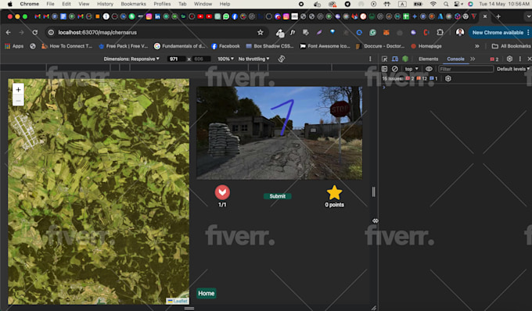Go forward in browser history
The width and height of the screenshot is (532, 311).
coord(21,33)
